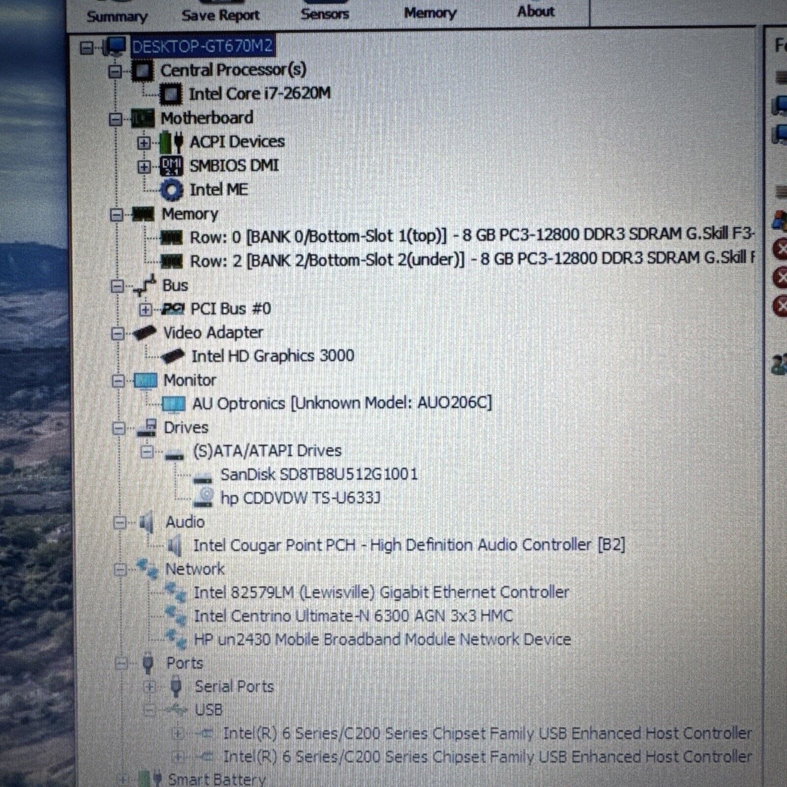
Task: Select the Smart Battery node
Action: 216,779
